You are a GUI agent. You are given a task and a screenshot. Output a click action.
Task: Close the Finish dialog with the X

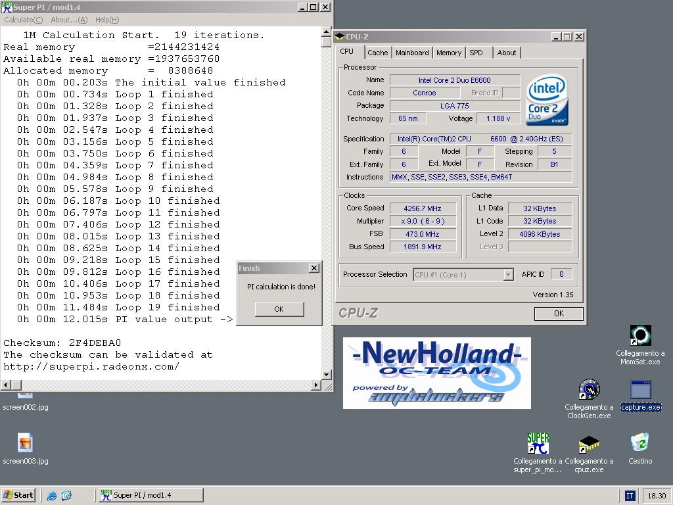pyautogui.click(x=314, y=268)
